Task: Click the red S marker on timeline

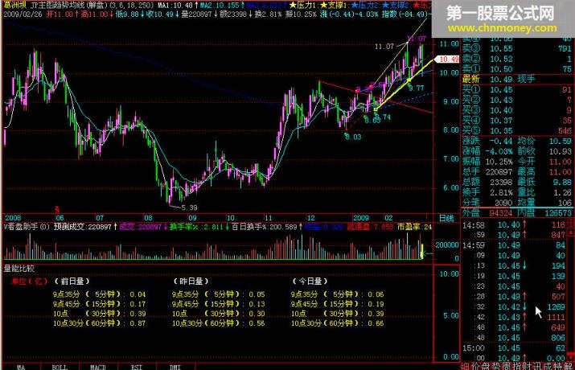Action: (57, 209)
